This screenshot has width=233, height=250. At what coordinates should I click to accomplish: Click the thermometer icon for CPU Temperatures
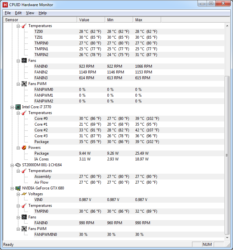24,113
